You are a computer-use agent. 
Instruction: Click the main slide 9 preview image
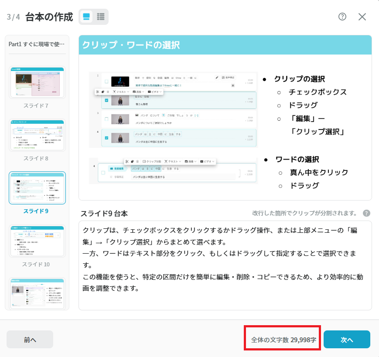click(225, 118)
